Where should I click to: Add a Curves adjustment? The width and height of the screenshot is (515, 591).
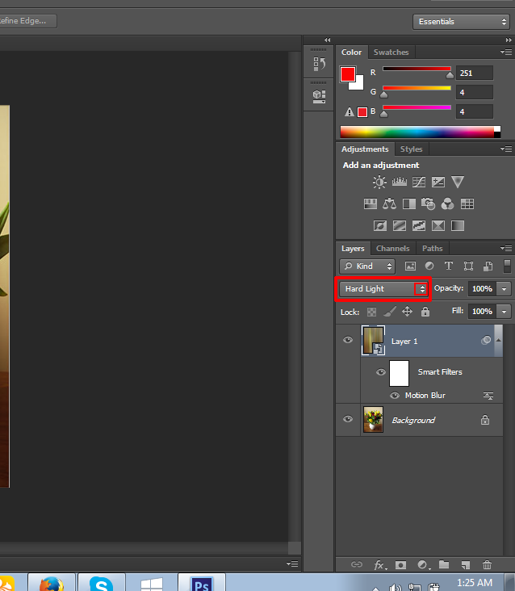coord(419,182)
